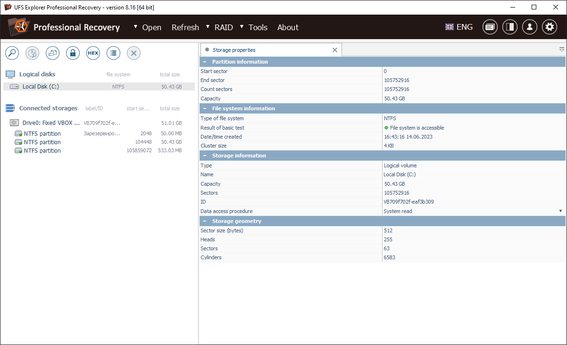
Task: Click the user account icon
Action: [x=530, y=27]
